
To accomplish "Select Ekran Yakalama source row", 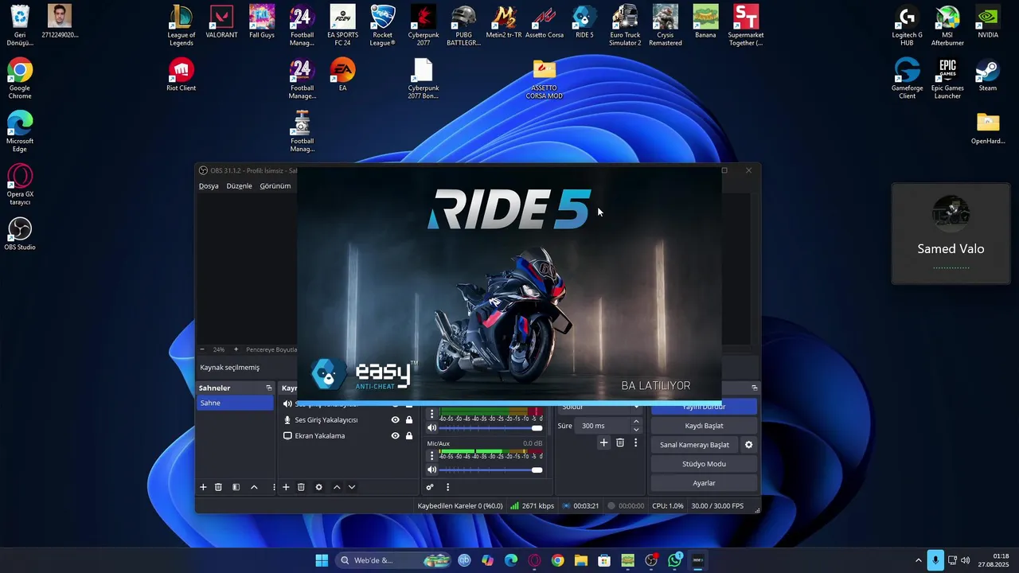I will click(x=349, y=436).
